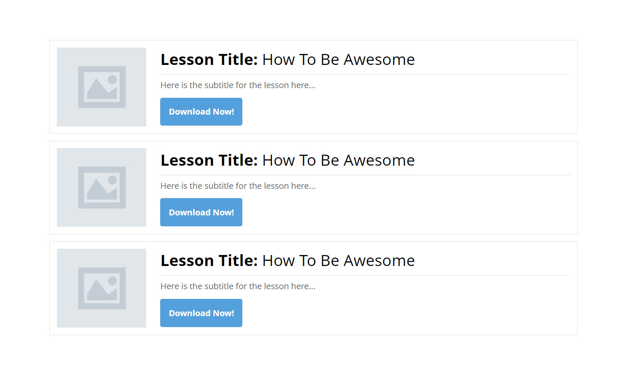The height and width of the screenshot is (376, 631).
Task: Select "How To Be Awesome" in the middle card
Action: (338, 161)
